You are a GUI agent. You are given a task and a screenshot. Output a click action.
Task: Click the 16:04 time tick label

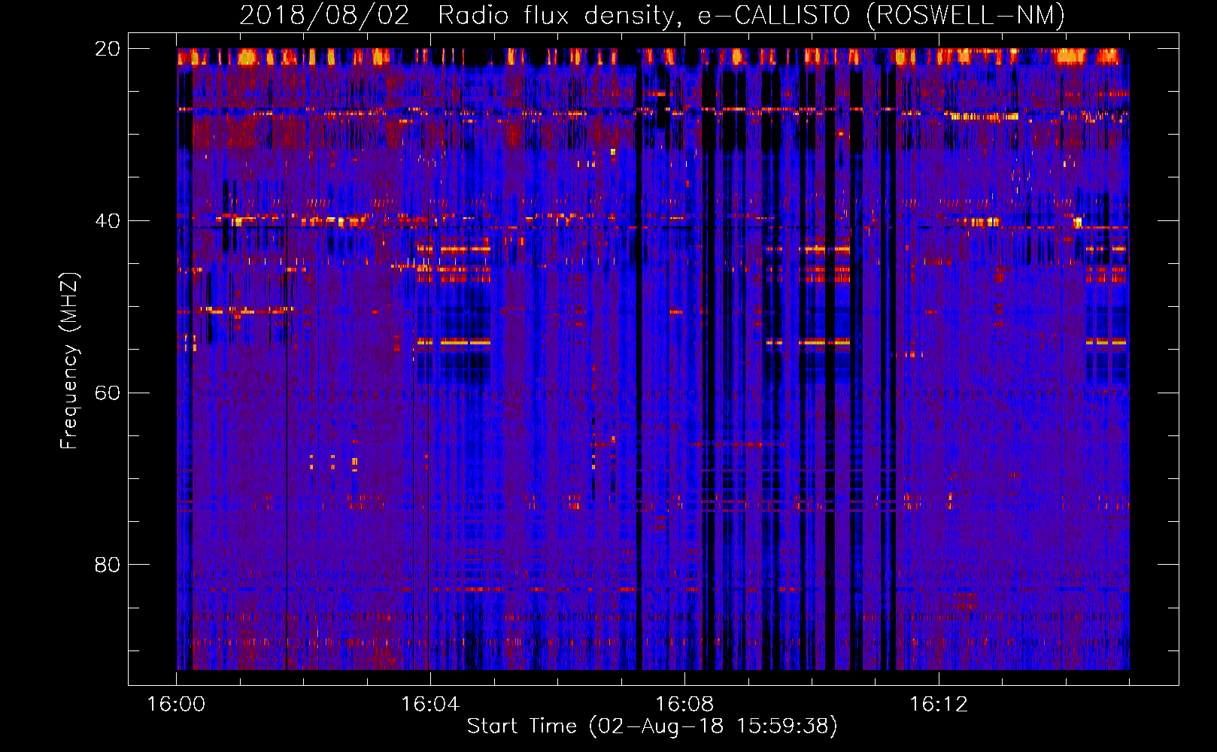pyautogui.click(x=430, y=705)
